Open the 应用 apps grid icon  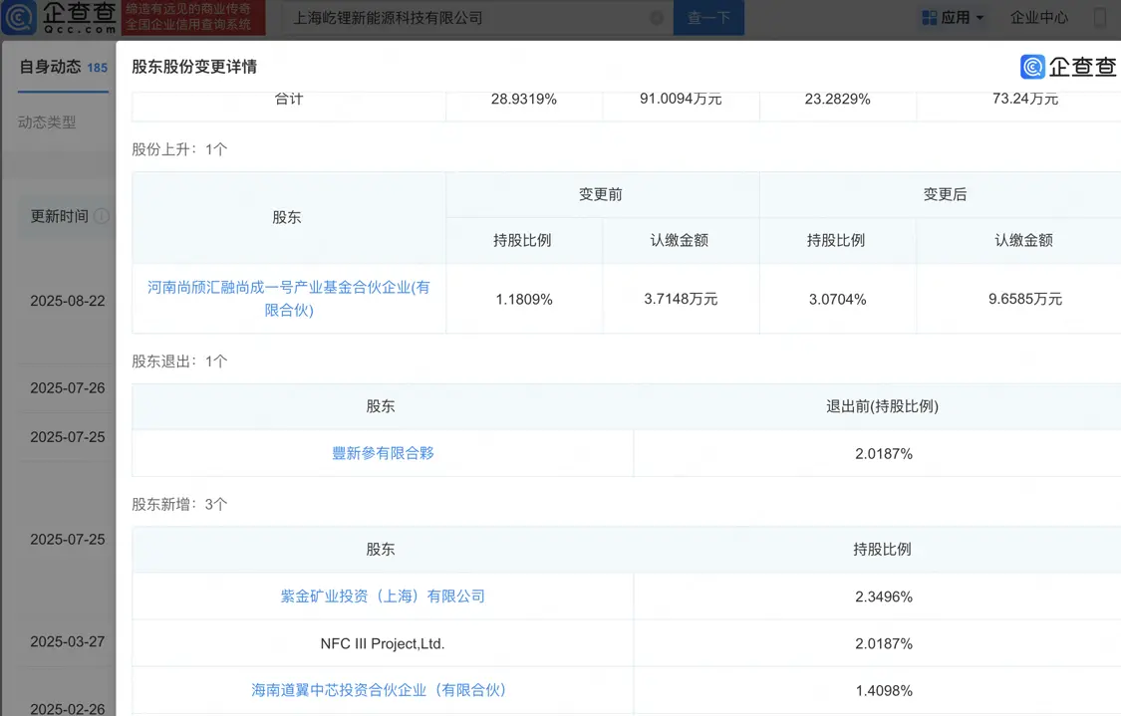click(x=931, y=17)
